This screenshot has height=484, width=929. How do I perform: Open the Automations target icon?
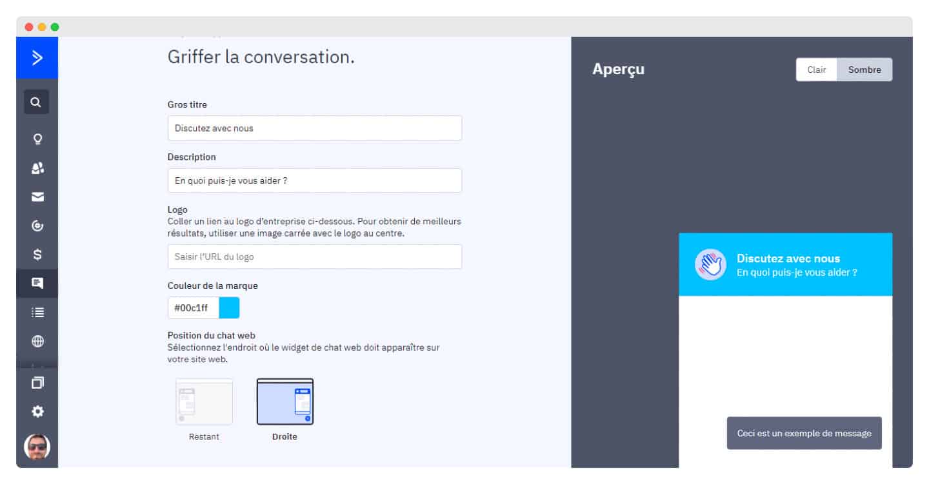(x=37, y=226)
